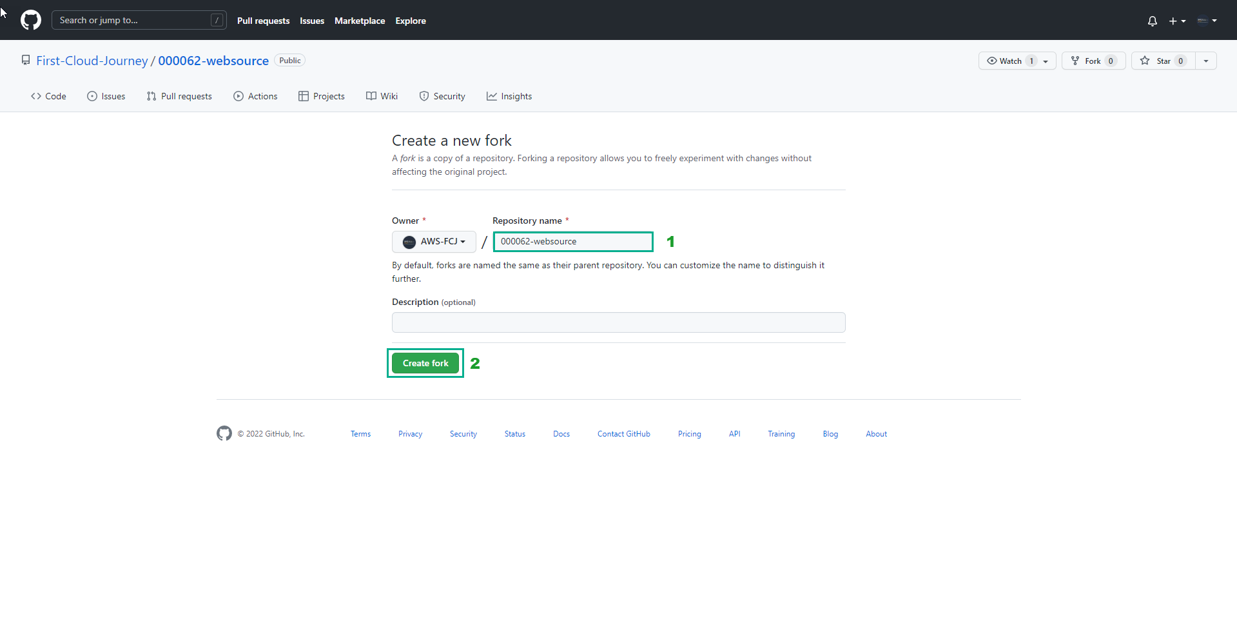Screen dimensions: 1237x619
Task: Switch to the repository Pull requests tab
Action: (x=179, y=96)
